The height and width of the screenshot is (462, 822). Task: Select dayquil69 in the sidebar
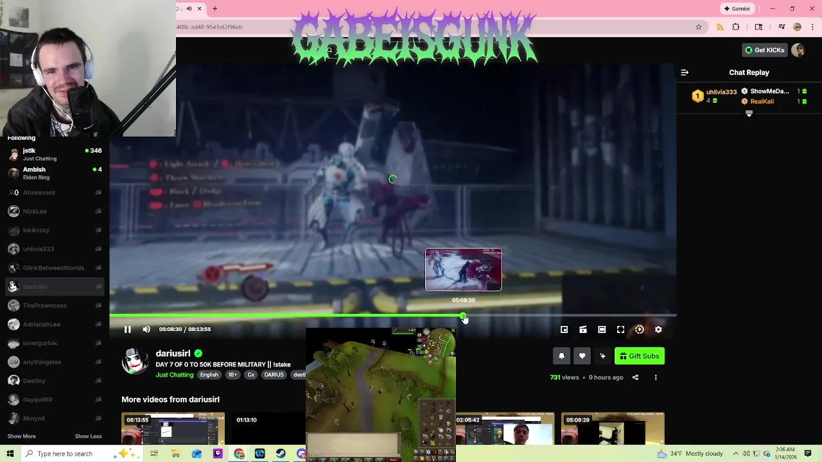(55, 399)
